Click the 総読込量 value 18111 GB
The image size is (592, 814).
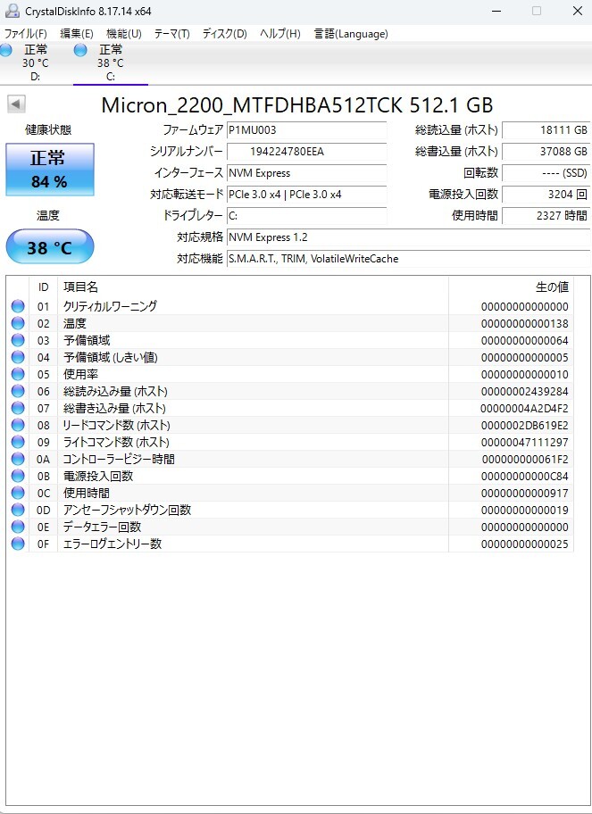(546, 129)
